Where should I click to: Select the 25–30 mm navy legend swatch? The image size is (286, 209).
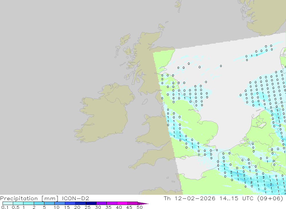click(x=91, y=203)
